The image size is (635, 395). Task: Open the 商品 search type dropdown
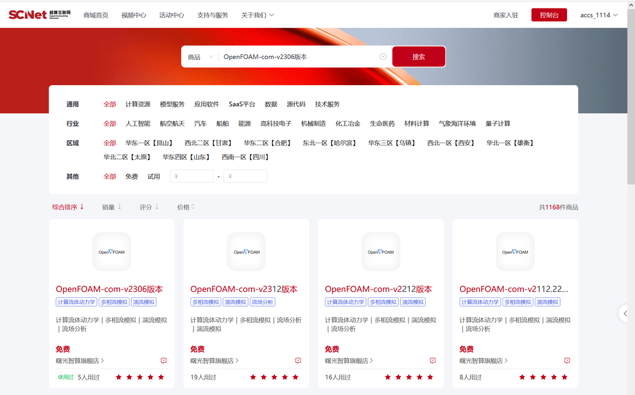(200, 57)
